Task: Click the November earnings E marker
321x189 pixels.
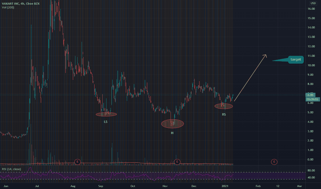Action: 177,162
